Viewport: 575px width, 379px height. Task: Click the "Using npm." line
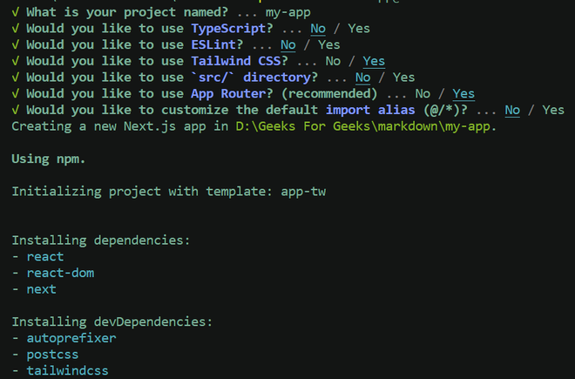coord(49,158)
